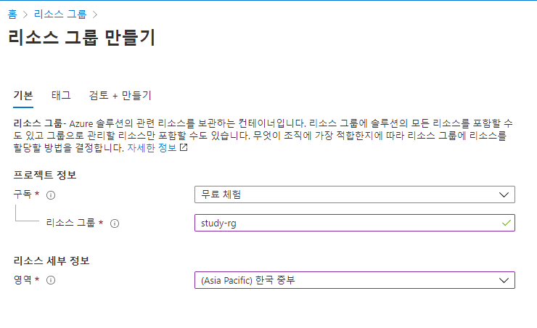The width and height of the screenshot is (537, 328).
Task: Select the 기본 tab
Action: [x=23, y=95]
